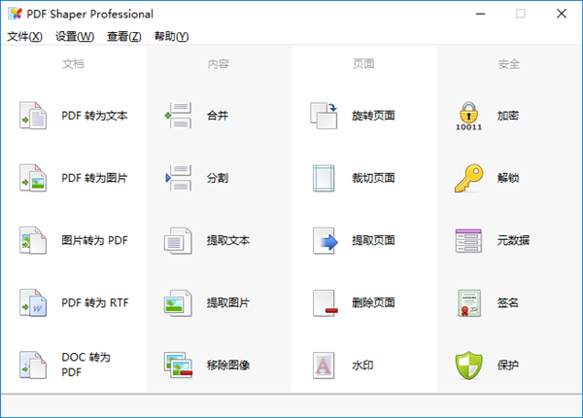Choose the 删除页面 text label

pos(373,302)
